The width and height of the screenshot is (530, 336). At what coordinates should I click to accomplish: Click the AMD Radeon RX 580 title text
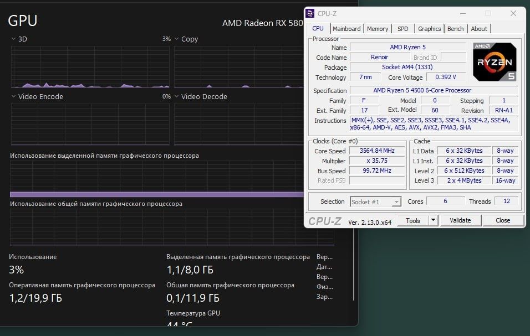[263, 23]
